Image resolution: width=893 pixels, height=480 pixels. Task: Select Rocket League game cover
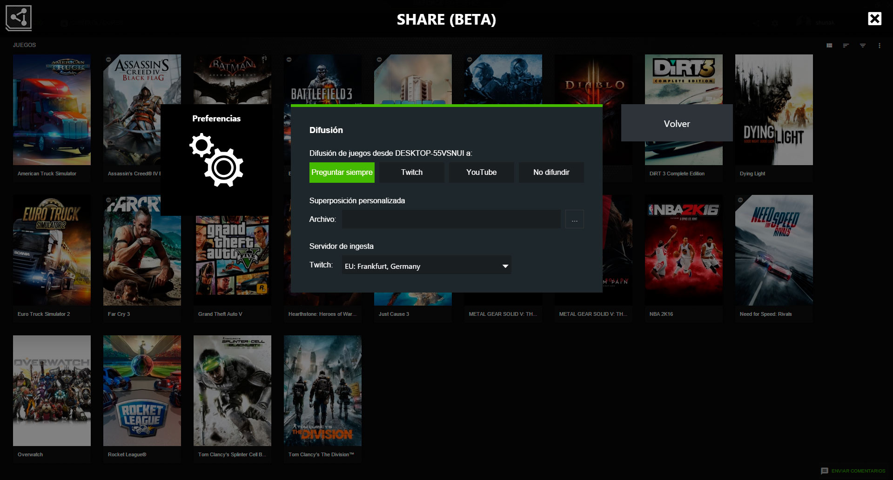(142, 391)
